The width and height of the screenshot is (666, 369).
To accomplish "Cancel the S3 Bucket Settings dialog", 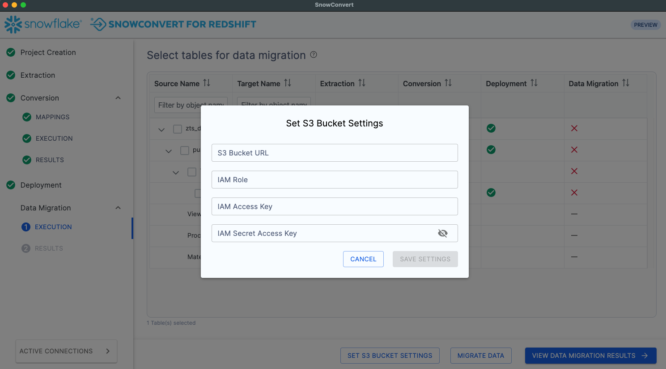I will 363,259.
